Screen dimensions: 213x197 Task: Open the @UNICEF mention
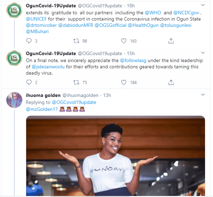click(x=37, y=19)
